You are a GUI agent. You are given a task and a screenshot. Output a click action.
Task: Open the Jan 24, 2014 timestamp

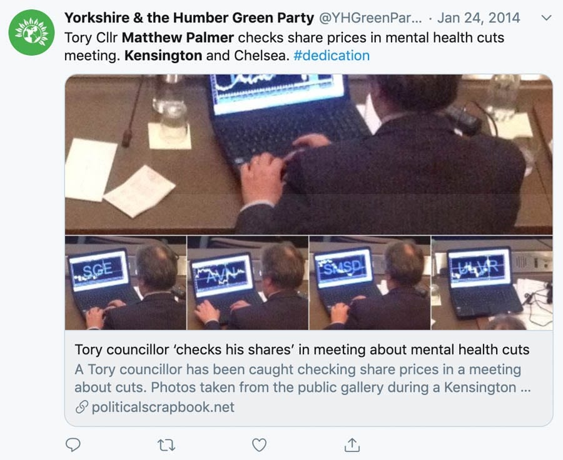(x=479, y=17)
